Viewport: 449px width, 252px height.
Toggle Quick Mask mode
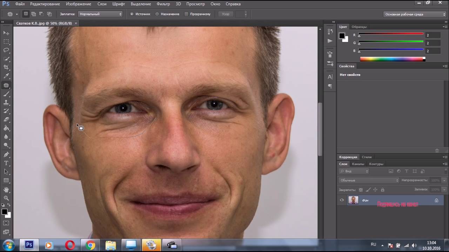tap(6, 223)
